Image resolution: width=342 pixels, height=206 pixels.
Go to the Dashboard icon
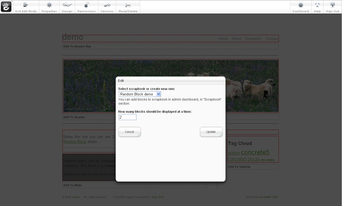coord(301,5)
